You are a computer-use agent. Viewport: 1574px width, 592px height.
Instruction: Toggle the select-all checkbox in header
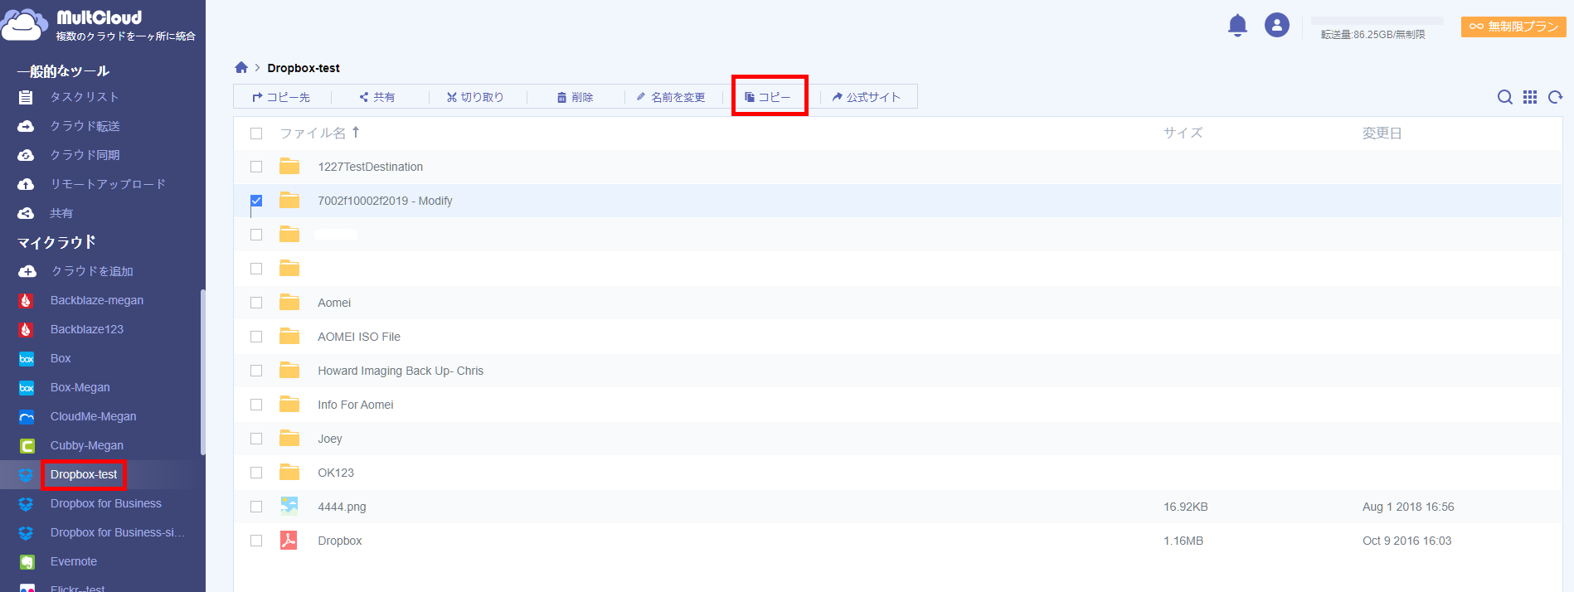pyautogui.click(x=256, y=133)
